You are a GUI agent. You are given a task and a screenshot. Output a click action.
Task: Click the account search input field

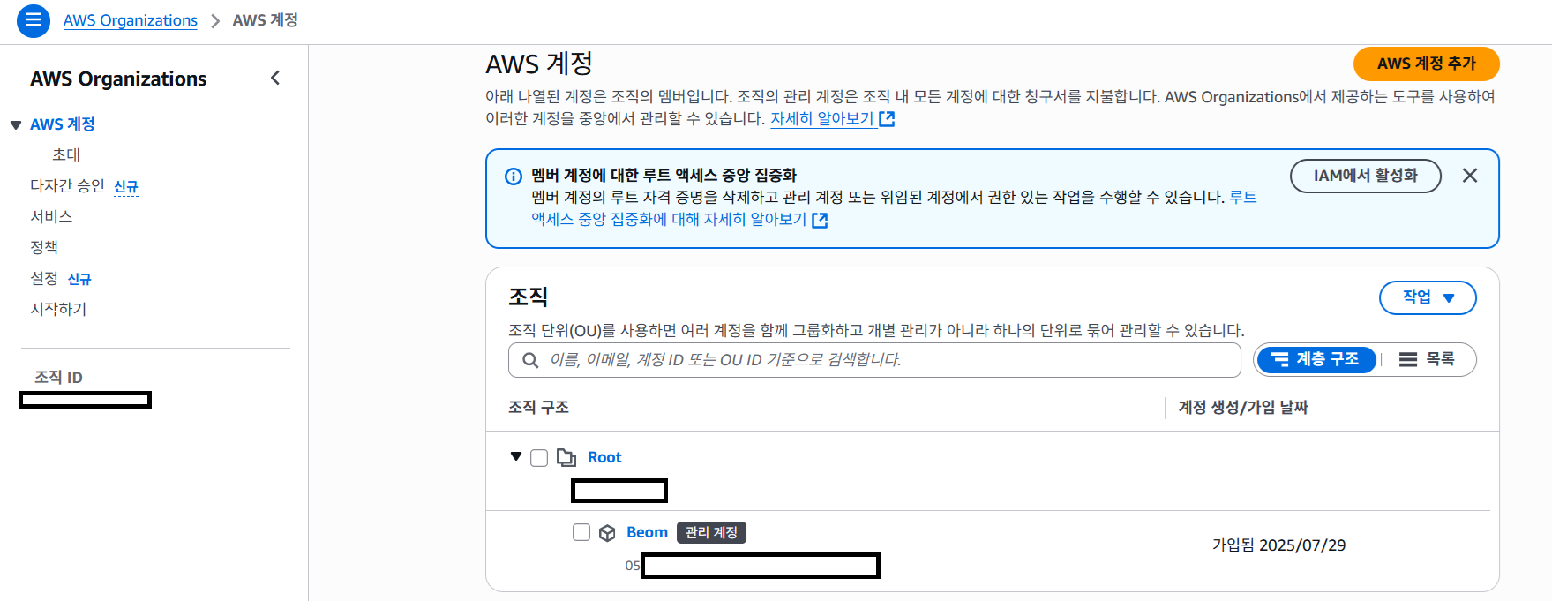882,360
